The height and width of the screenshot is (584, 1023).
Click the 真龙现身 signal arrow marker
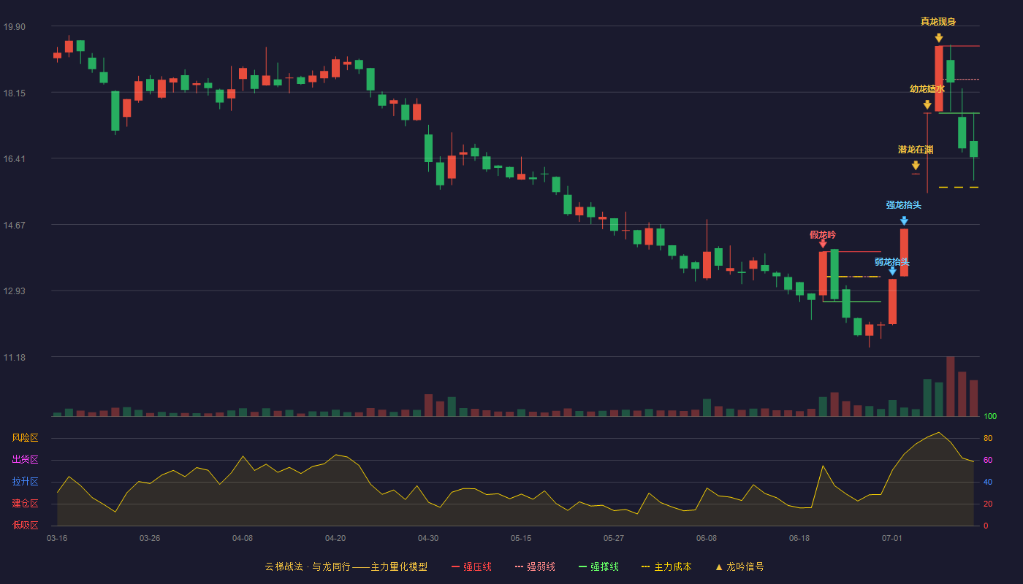point(938,38)
